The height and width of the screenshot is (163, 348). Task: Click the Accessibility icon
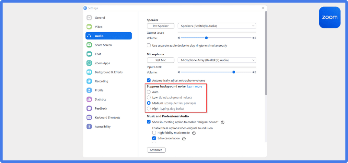coord(89,127)
